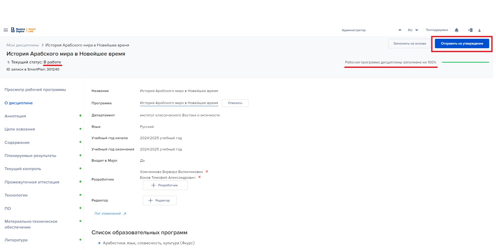Remove developer Хомченкова Варвара Валентиновна
496x250 pixels.
pyautogui.click(x=207, y=172)
